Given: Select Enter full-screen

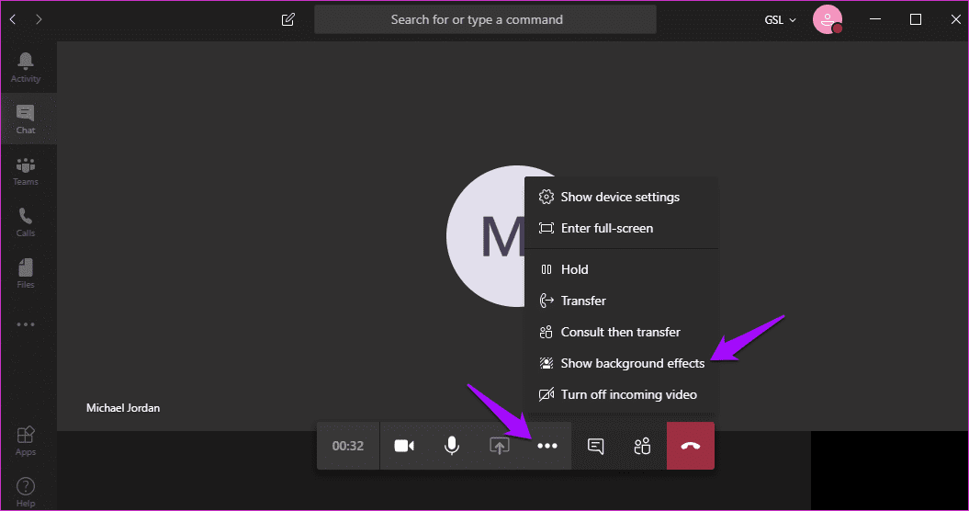Looking at the screenshot, I should [x=621, y=228].
